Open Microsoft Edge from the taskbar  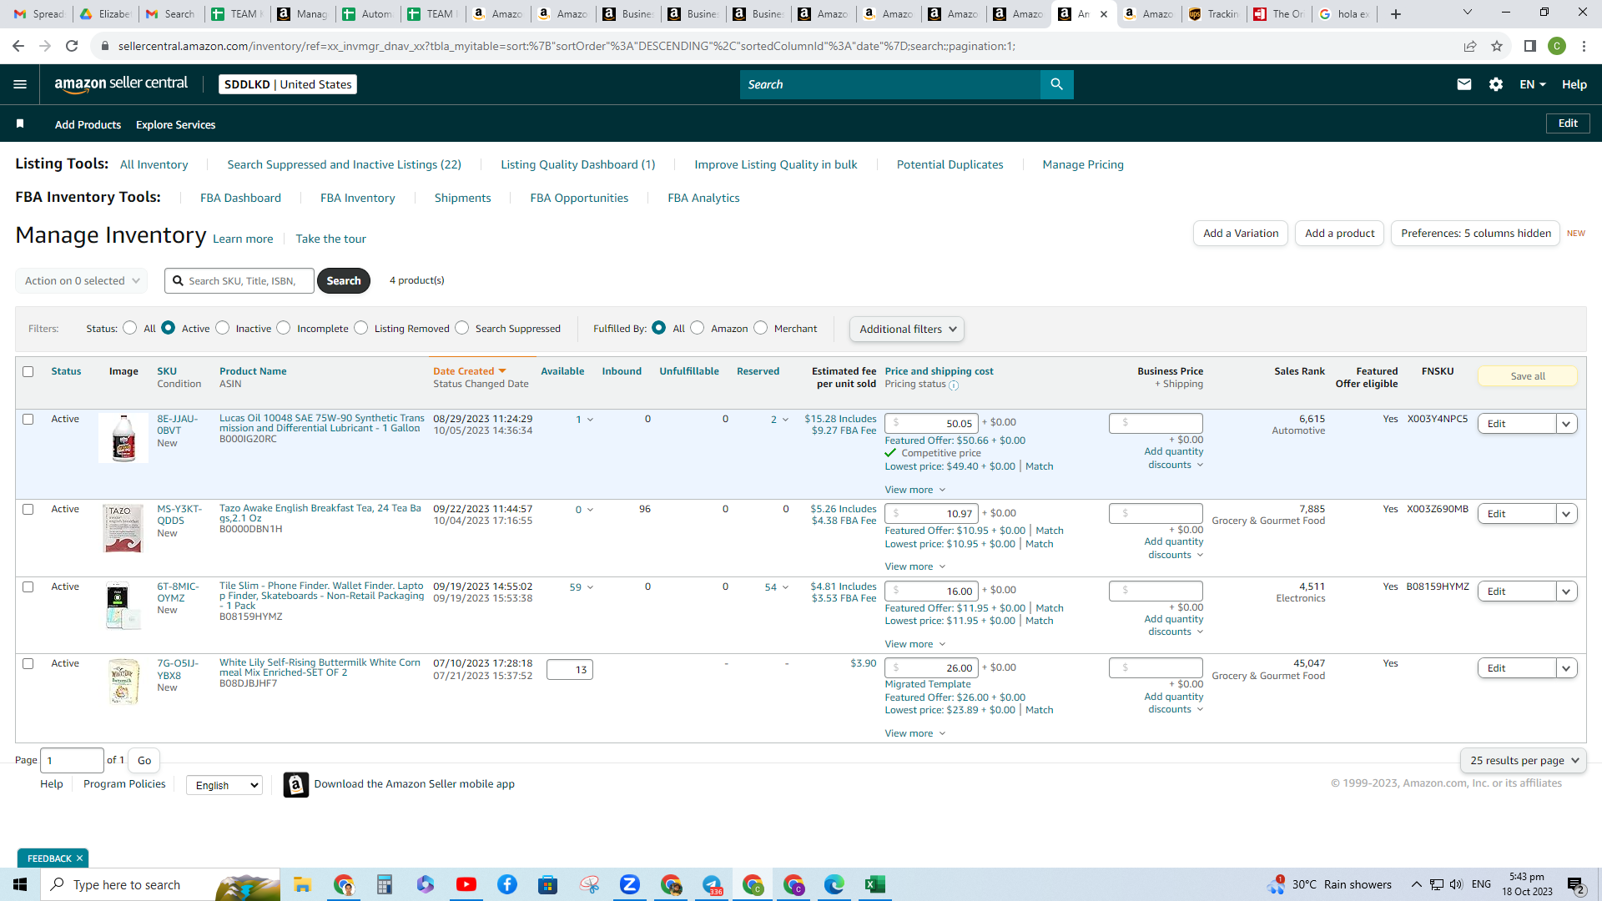coord(834,884)
